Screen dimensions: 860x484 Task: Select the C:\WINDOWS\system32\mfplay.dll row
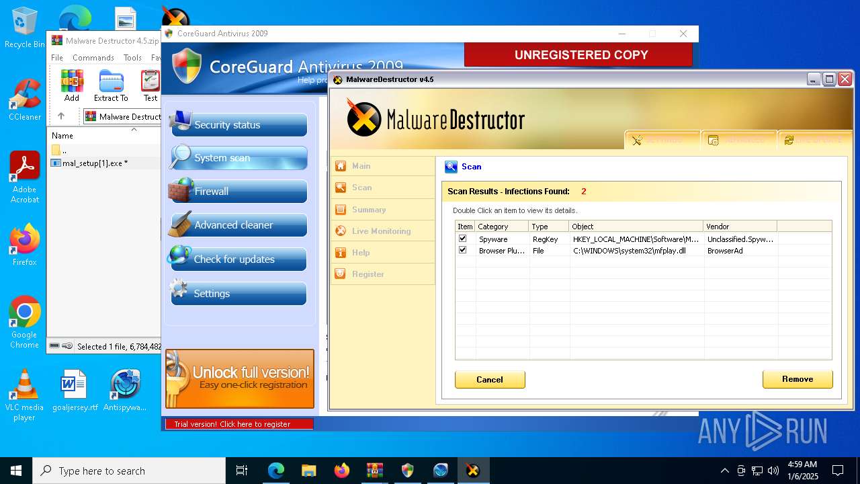point(643,251)
